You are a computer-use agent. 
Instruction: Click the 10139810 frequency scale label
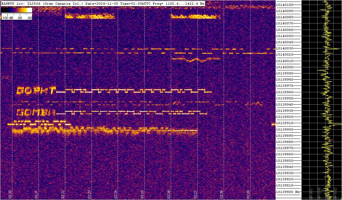(285, 185)
